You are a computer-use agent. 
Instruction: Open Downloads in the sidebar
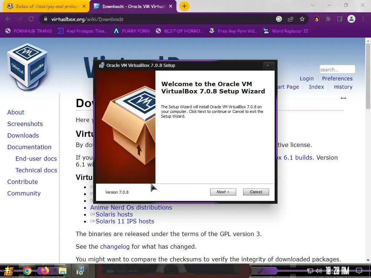23,135
